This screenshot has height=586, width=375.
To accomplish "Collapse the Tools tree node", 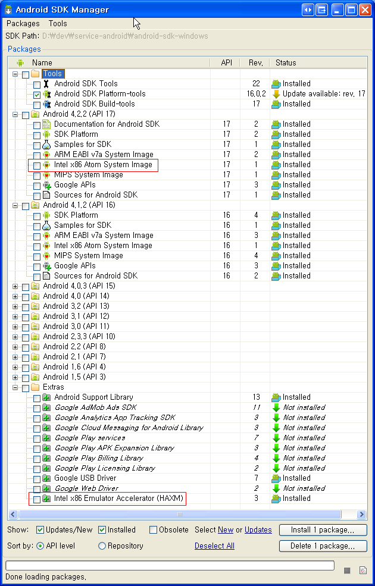I will [15, 74].
